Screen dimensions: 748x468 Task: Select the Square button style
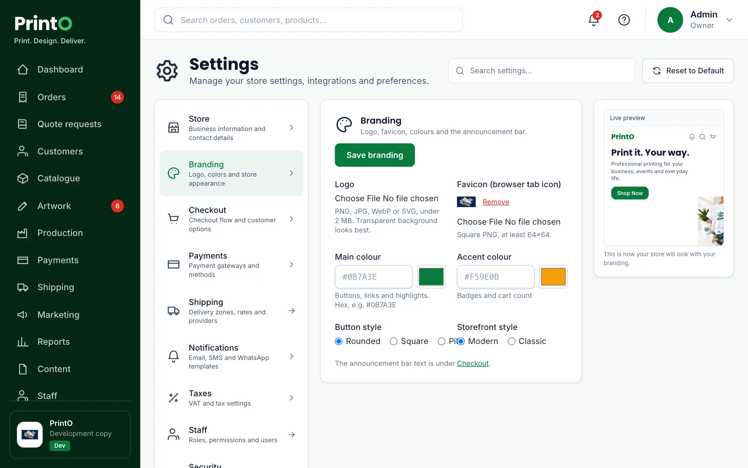(393, 341)
